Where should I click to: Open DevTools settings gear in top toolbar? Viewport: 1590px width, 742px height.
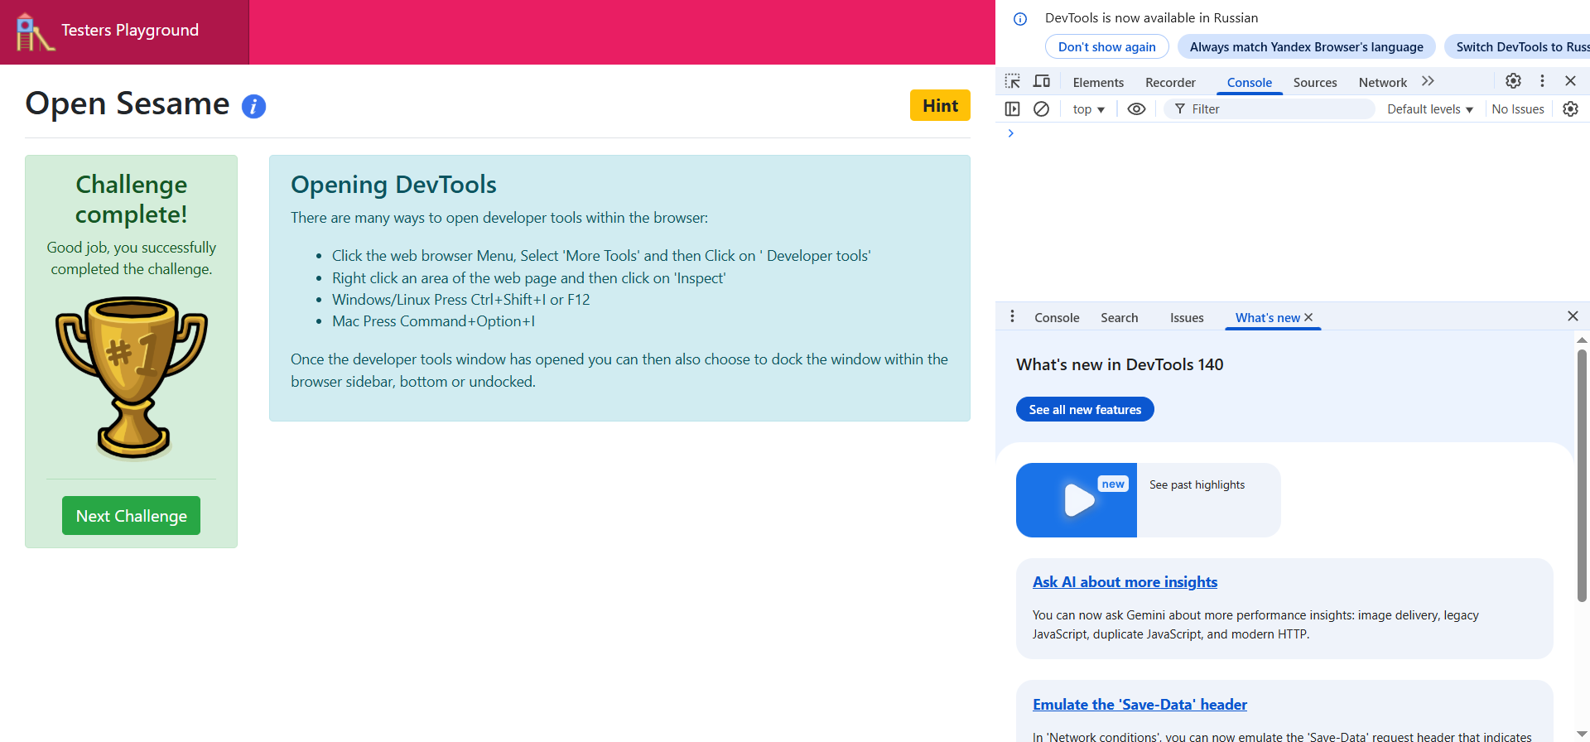click(1513, 80)
